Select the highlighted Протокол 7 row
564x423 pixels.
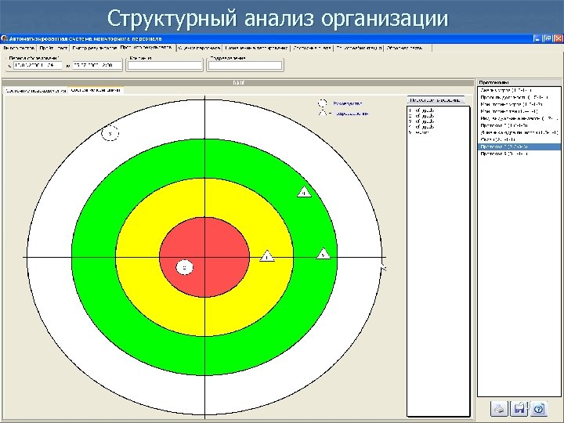click(x=519, y=146)
